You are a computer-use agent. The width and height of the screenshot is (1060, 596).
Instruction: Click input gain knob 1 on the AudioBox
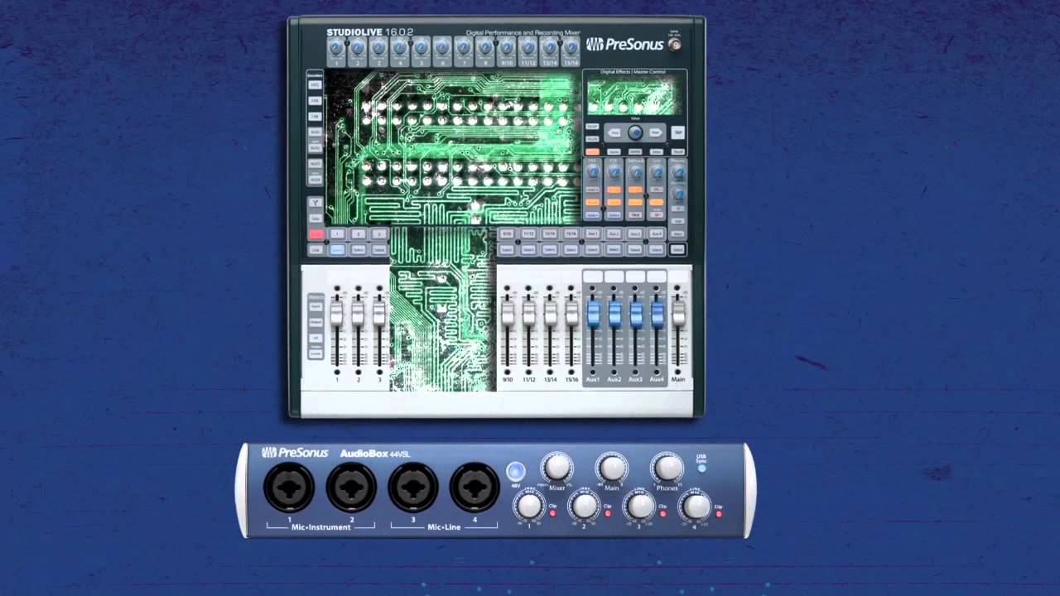pos(529,504)
